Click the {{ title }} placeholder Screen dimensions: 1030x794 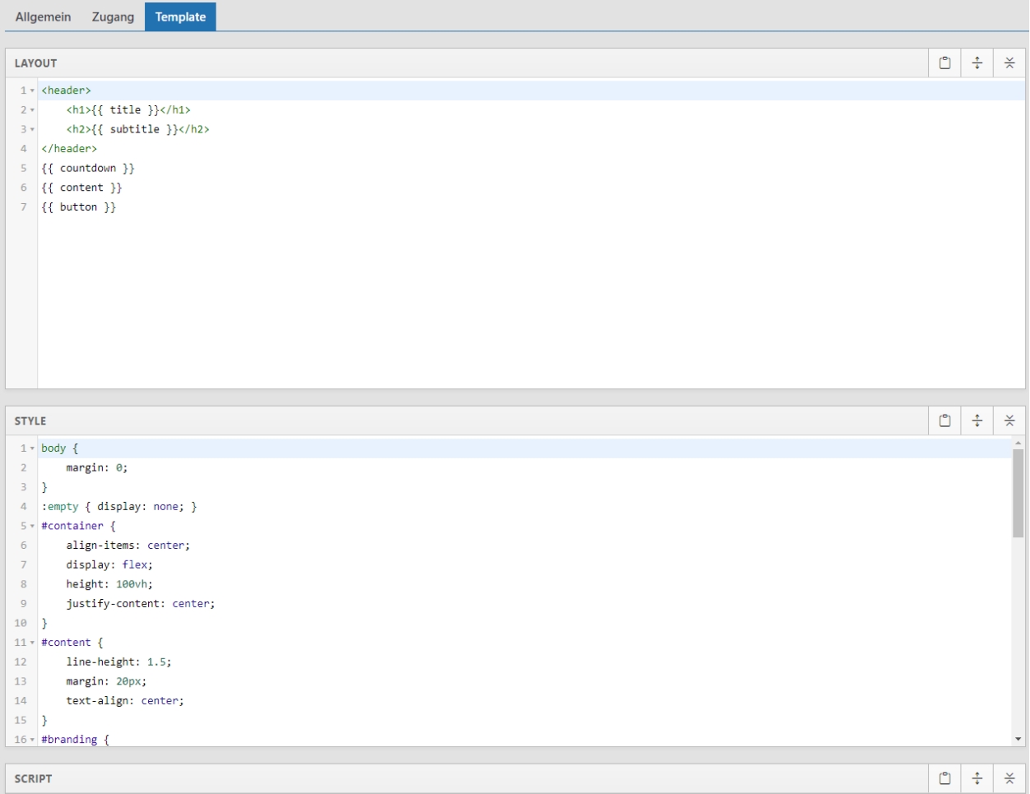point(125,109)
